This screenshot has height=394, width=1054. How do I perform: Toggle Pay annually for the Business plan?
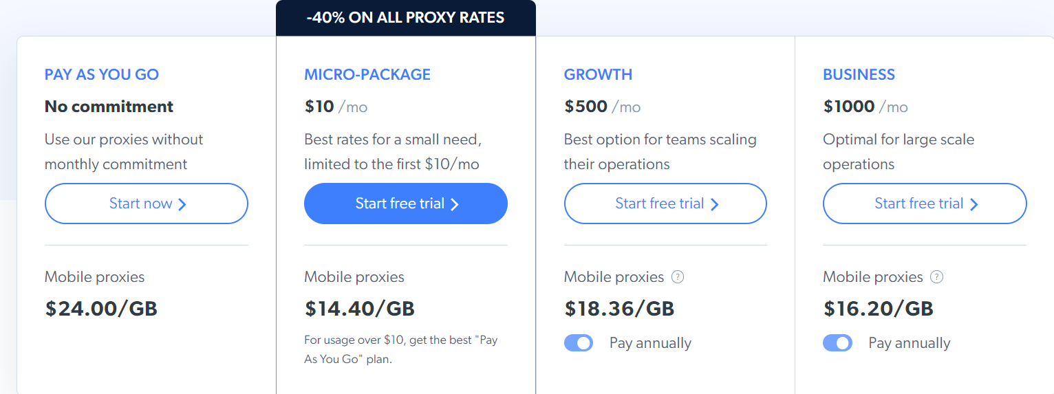[x=837, y=343]
